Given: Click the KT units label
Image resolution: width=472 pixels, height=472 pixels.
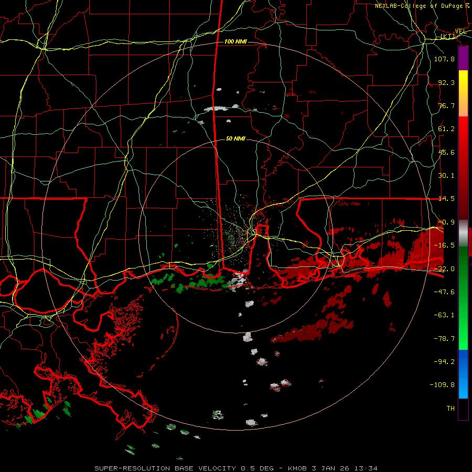Looking at the screenshot, I should tap(448, 36).
